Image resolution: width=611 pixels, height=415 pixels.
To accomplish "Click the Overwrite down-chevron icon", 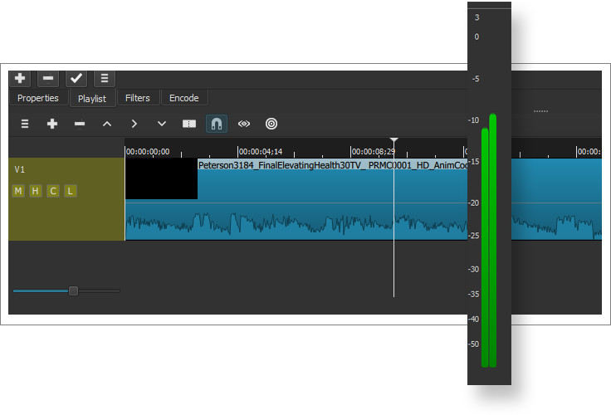I will click(161, 124).
